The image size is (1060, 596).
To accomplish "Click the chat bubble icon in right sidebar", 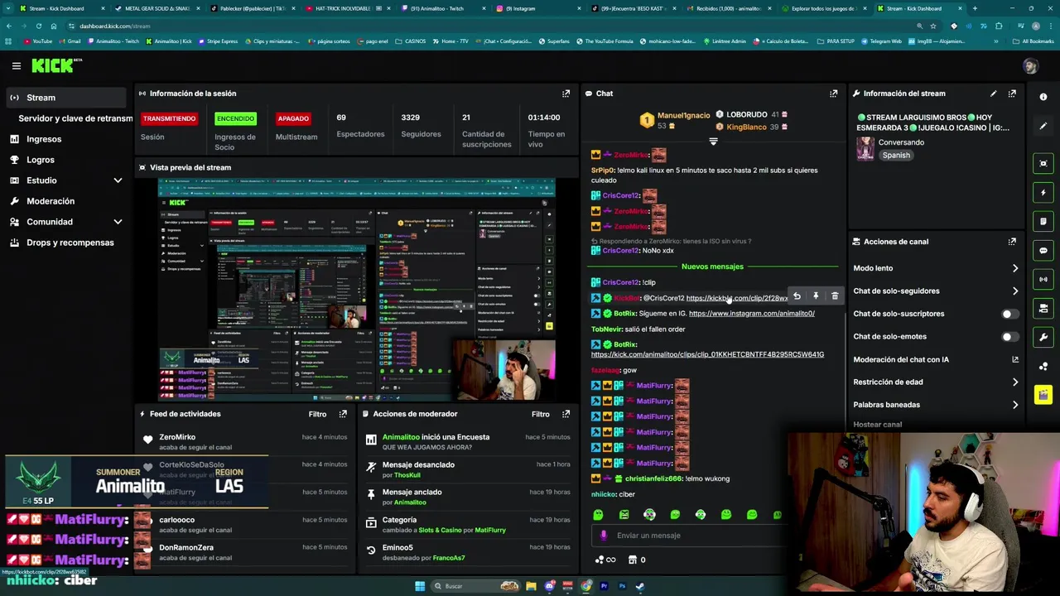I will 1043,250.
